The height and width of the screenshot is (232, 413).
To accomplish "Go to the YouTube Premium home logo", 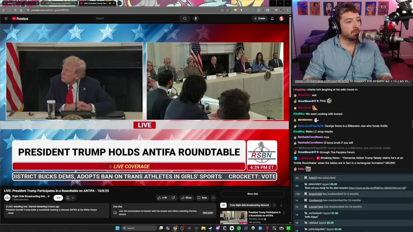I will [20, 19].
